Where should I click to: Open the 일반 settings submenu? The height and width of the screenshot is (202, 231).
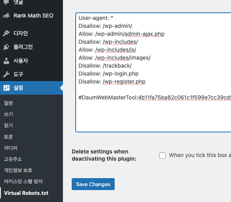(x=8, y=103)
